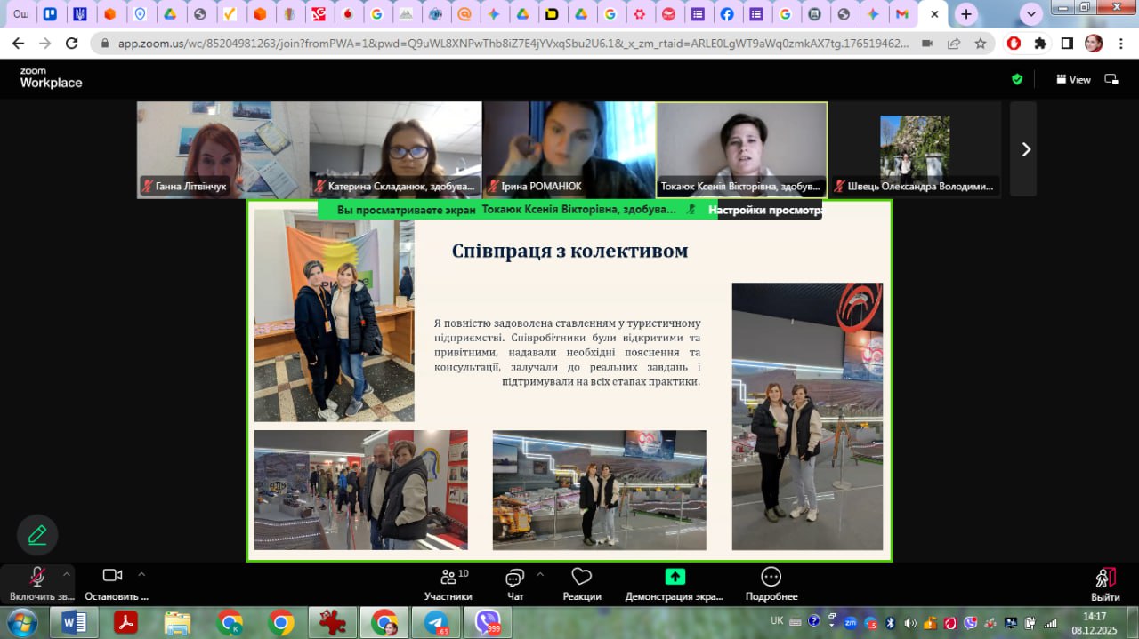
Task: Show next participants with right arrow
Action: click(x=1025, y=149)
